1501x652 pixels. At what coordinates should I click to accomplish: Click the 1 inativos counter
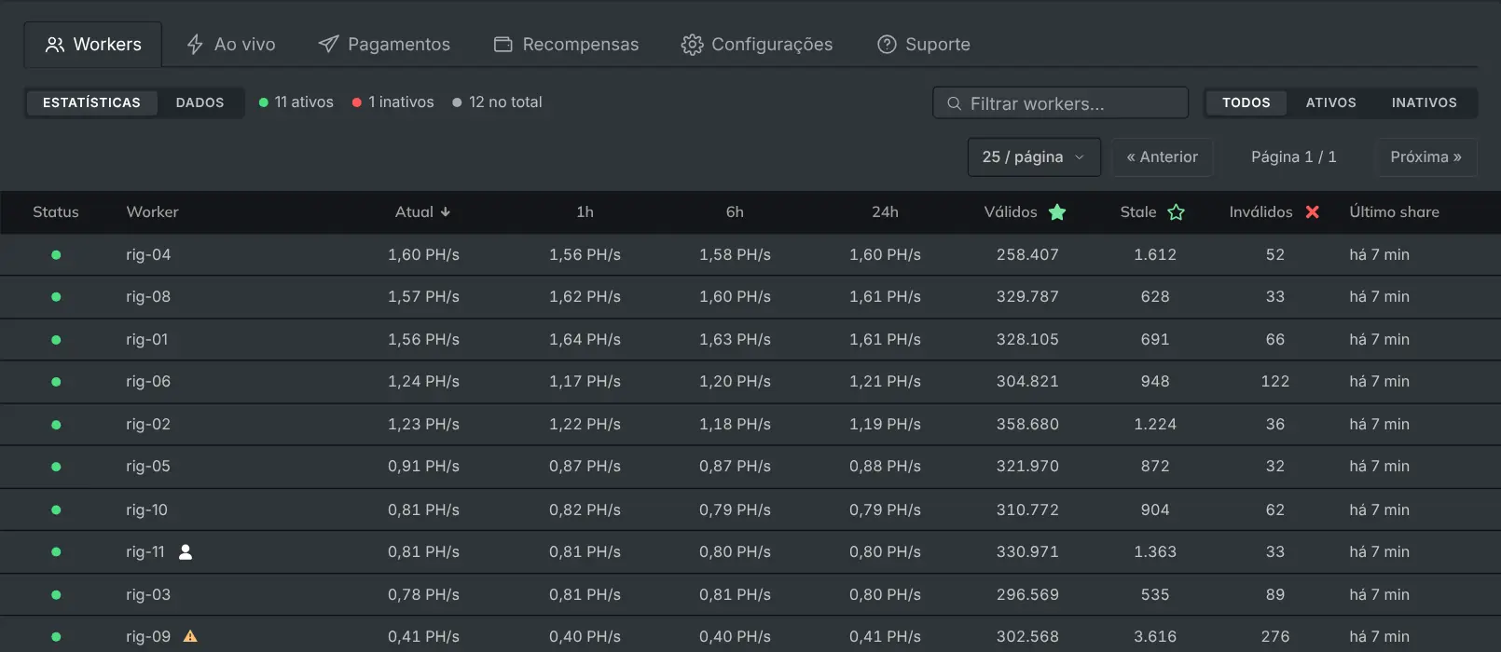point(393,102)
